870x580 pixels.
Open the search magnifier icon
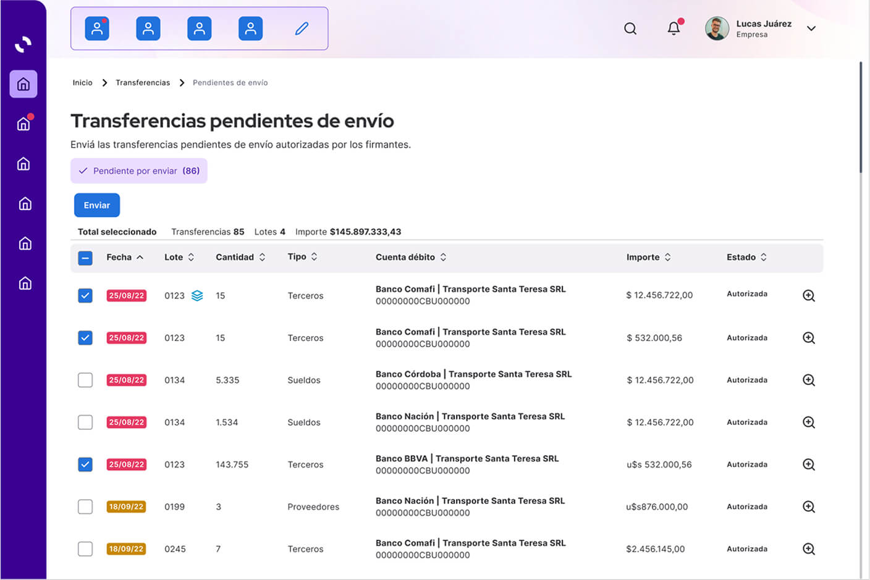[630, 28]
